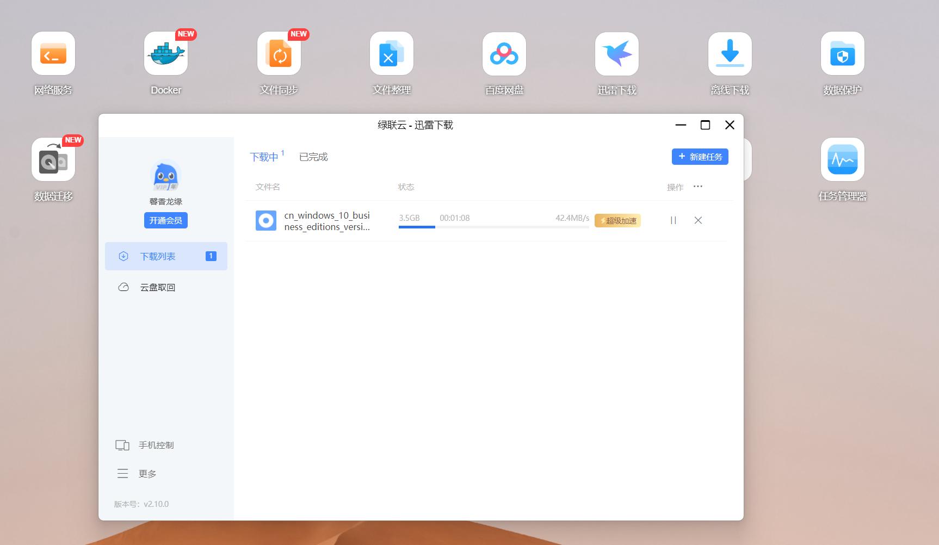Select 云盘取回 in the sidebar
Screen dimensions: 939x545
point(158,287)
